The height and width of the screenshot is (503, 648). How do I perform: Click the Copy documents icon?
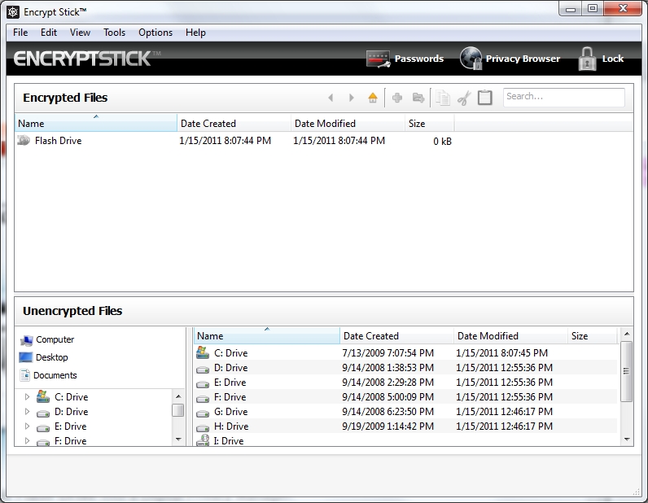[443, 98]
